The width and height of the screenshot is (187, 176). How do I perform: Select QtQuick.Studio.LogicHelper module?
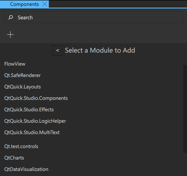click(x=35, y=121)
